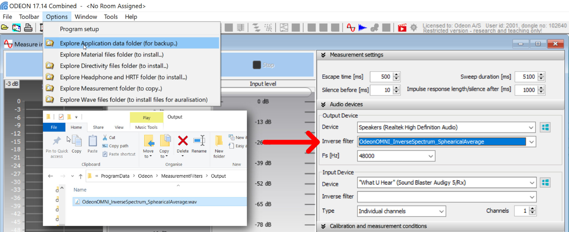
Task: Collapse the Measurement settings section
Action: point(323,55)
